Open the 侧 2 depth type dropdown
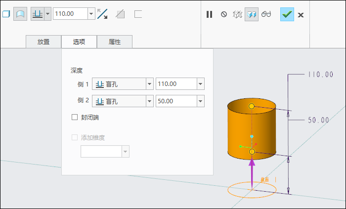Image resolution: width=346 pixels, height=209 pixels. pyautogui.click(x=123, y=101)
